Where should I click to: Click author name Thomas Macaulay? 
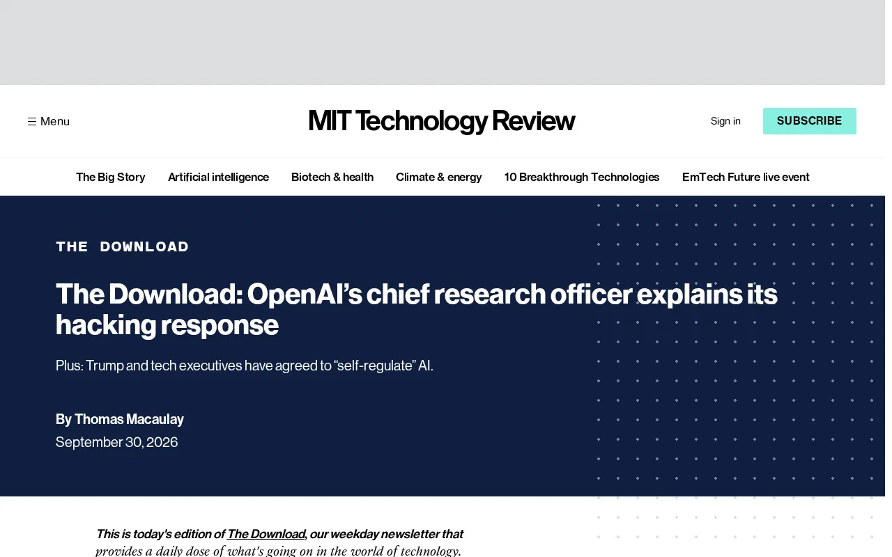point(129,419)
